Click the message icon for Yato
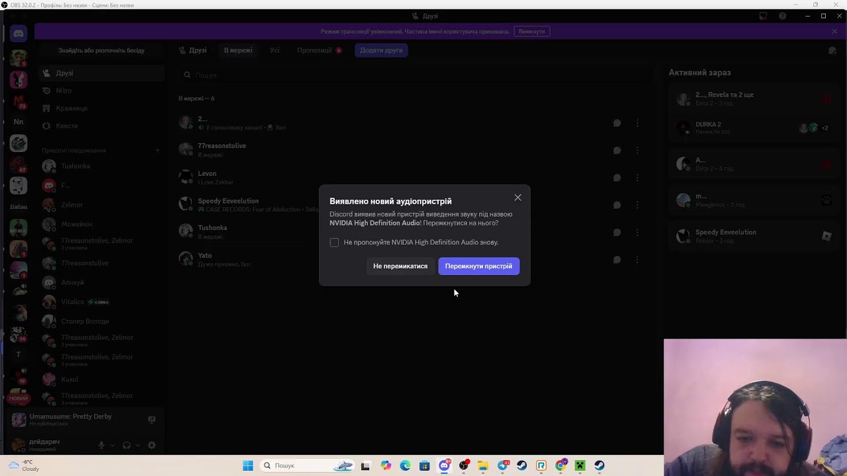847x476 pixels. pyautogui.click(x=617, y=260)
